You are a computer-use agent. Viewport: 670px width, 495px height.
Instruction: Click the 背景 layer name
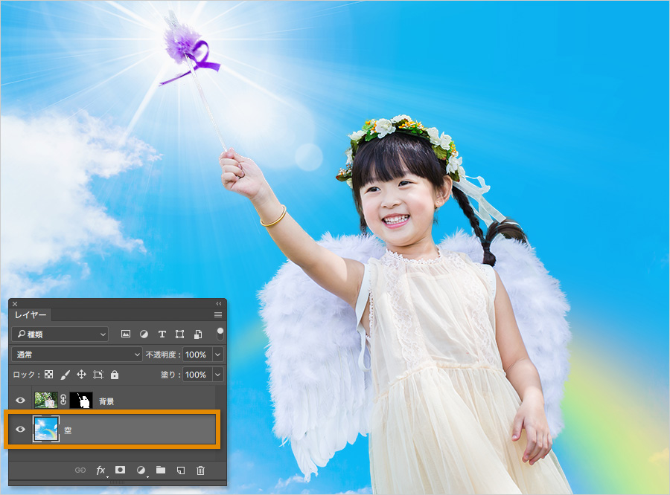click(x=106, y=401)
